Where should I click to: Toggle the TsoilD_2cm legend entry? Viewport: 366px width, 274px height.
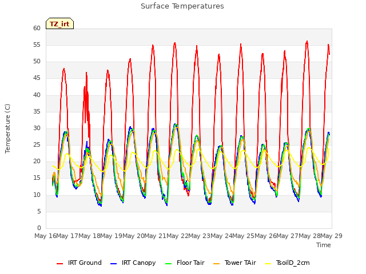tap(287, 263)
